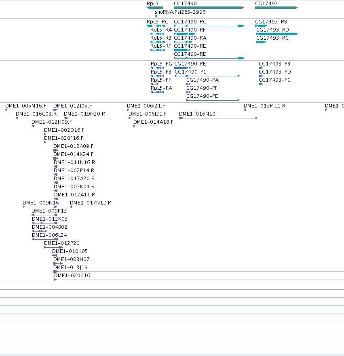Image resolution: width=344 pixels, height=356 pixels.
Task: Select transcript CG17493-RC
Action: pyautogui.click(x=261, y=42)
